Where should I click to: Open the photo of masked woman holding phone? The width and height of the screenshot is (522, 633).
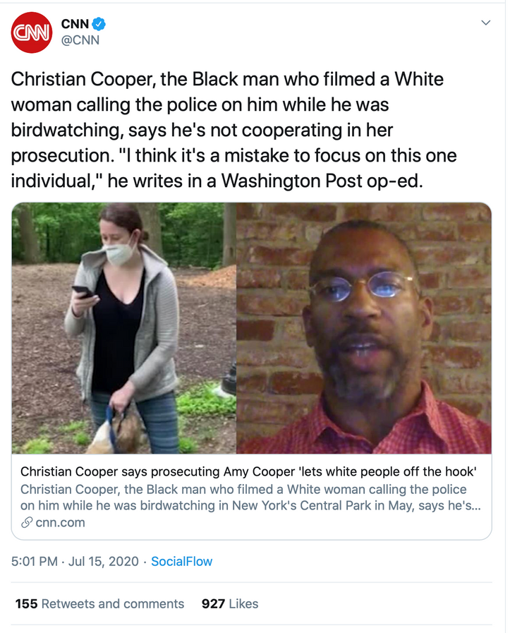124,328
